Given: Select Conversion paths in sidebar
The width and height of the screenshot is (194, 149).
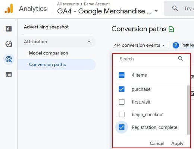Looking at the screenshot, I should [57, 64].
